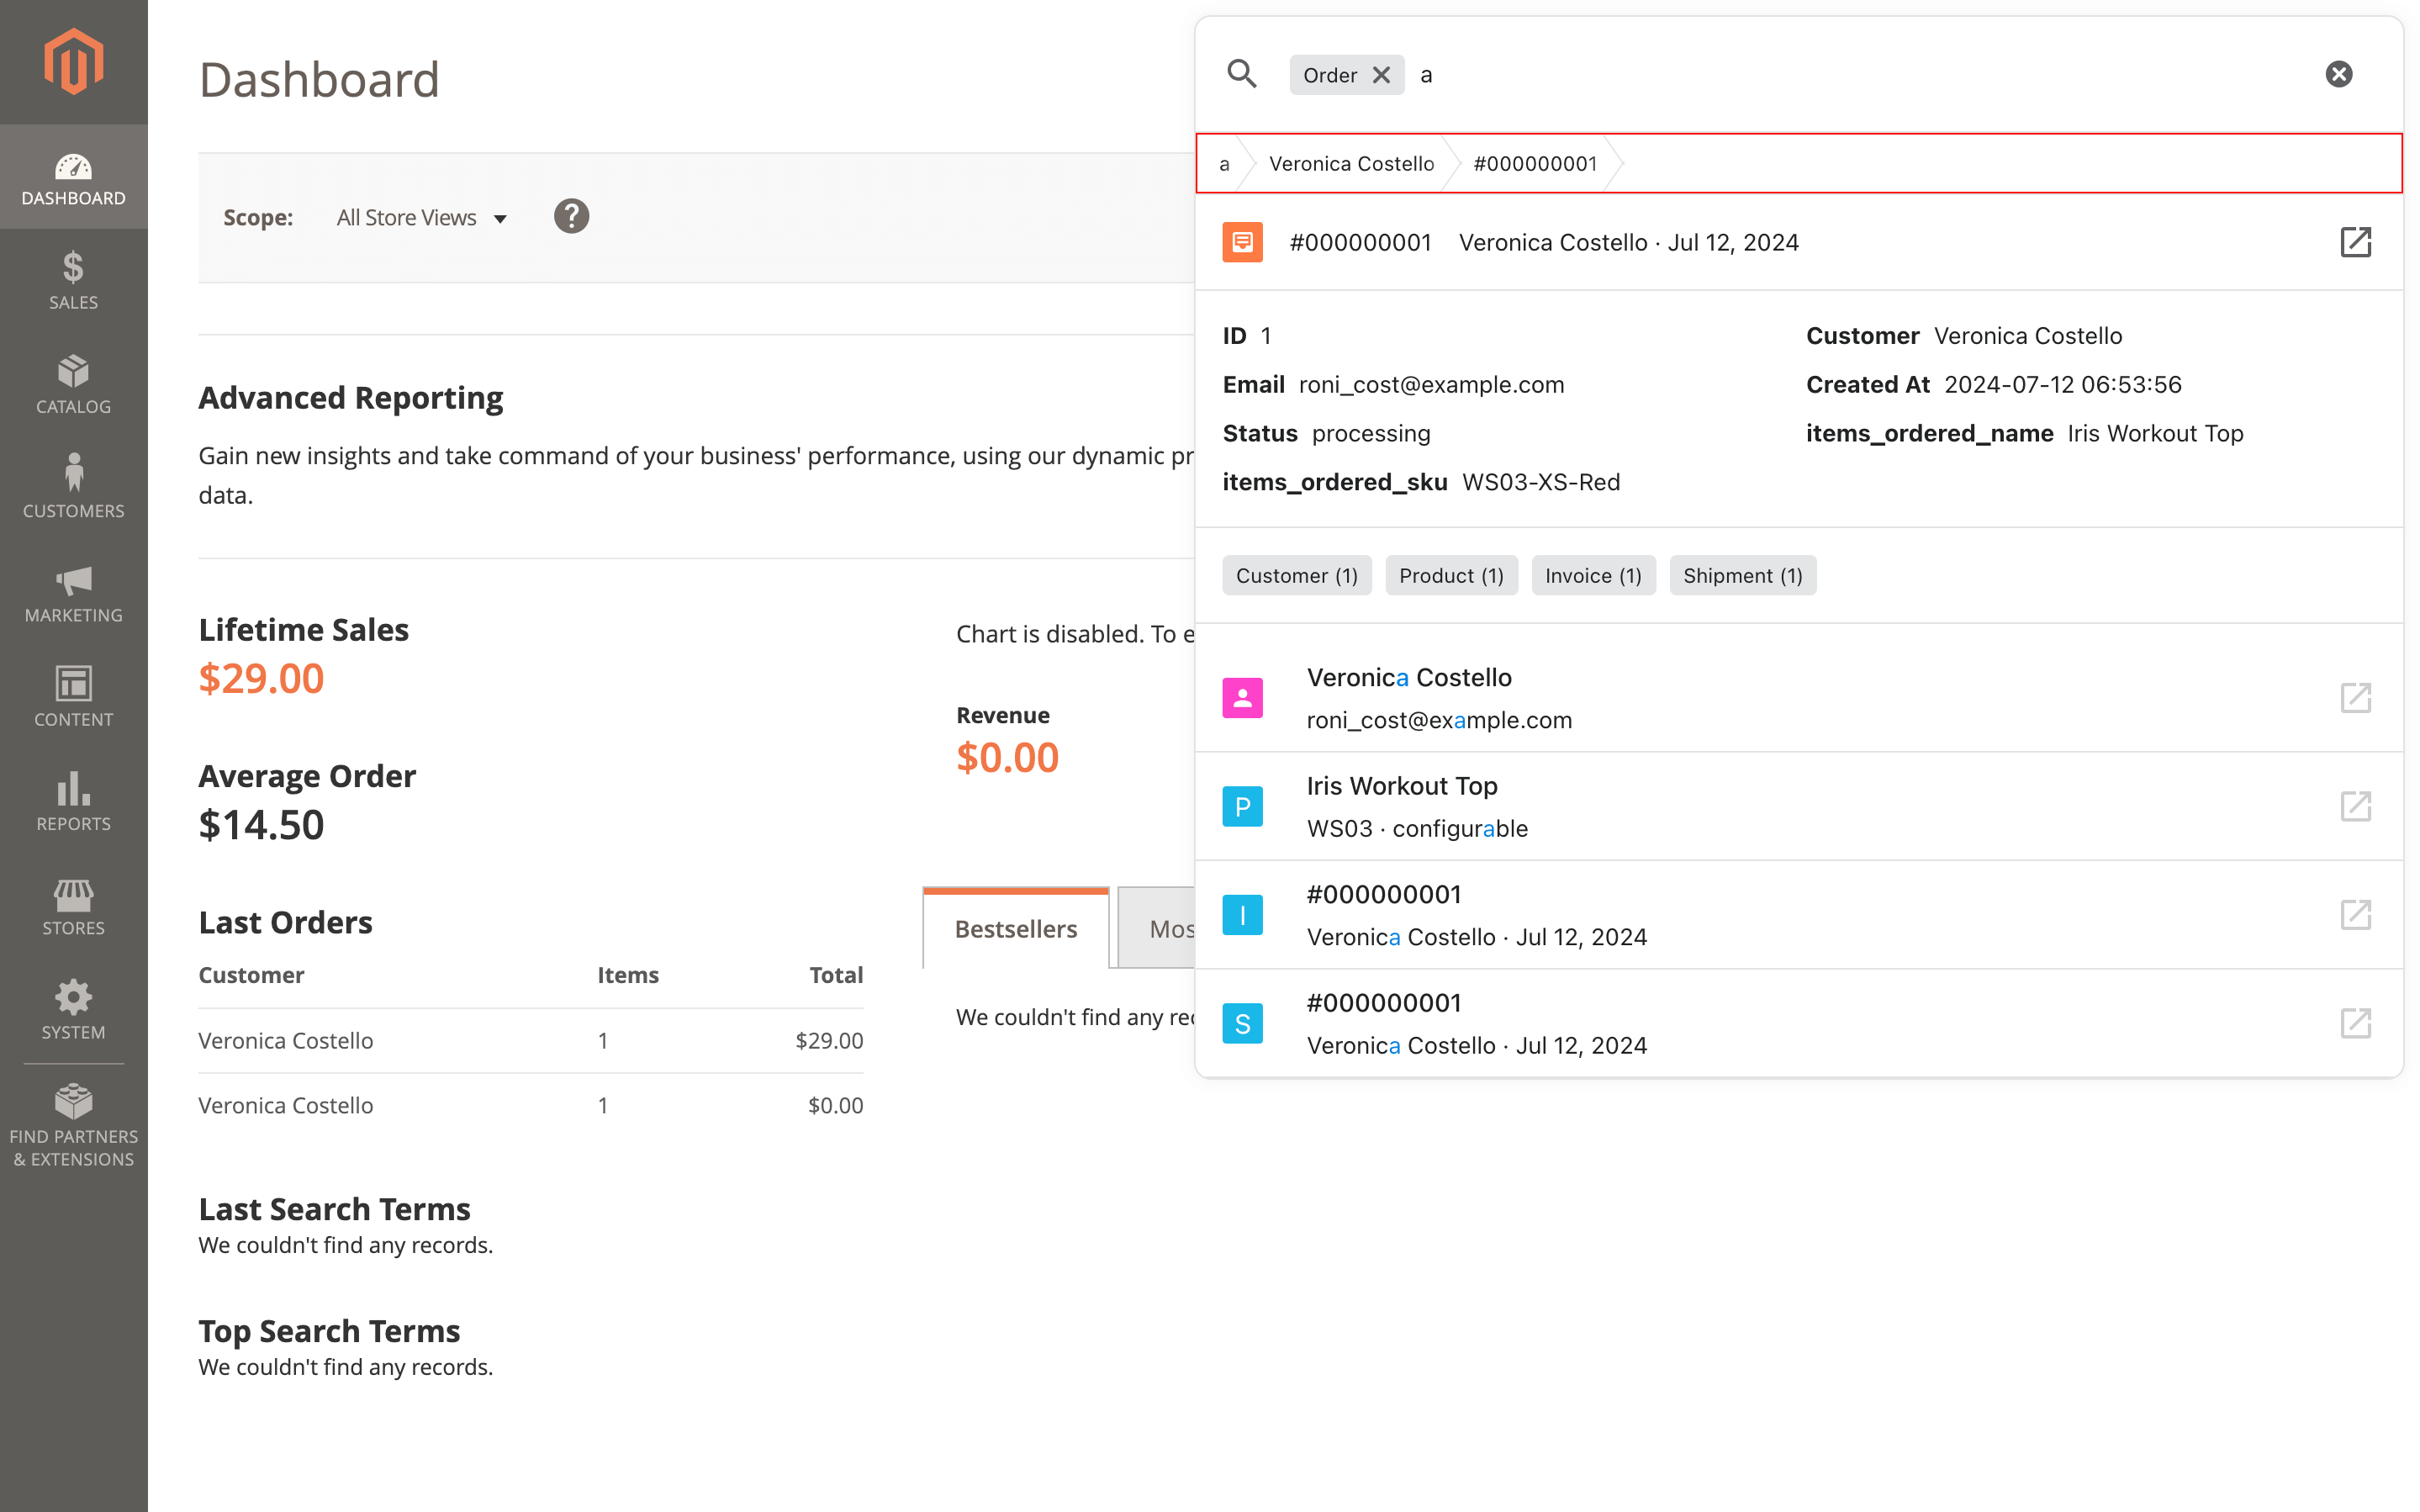Image resolution: width=2420 pixels, height=1512 pixels.
Task: Filter by Customer (1) chip
Action: [x=1296, y=576]
